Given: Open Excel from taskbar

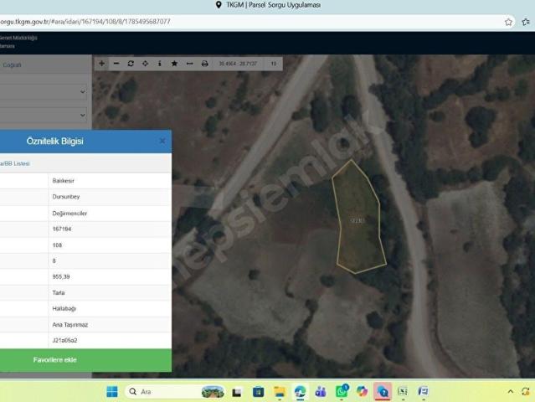Looking at the screenshot, I should point(403,392).
